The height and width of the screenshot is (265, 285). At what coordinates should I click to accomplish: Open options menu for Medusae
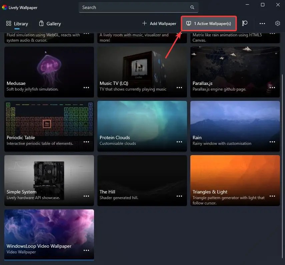coord(86,88)
